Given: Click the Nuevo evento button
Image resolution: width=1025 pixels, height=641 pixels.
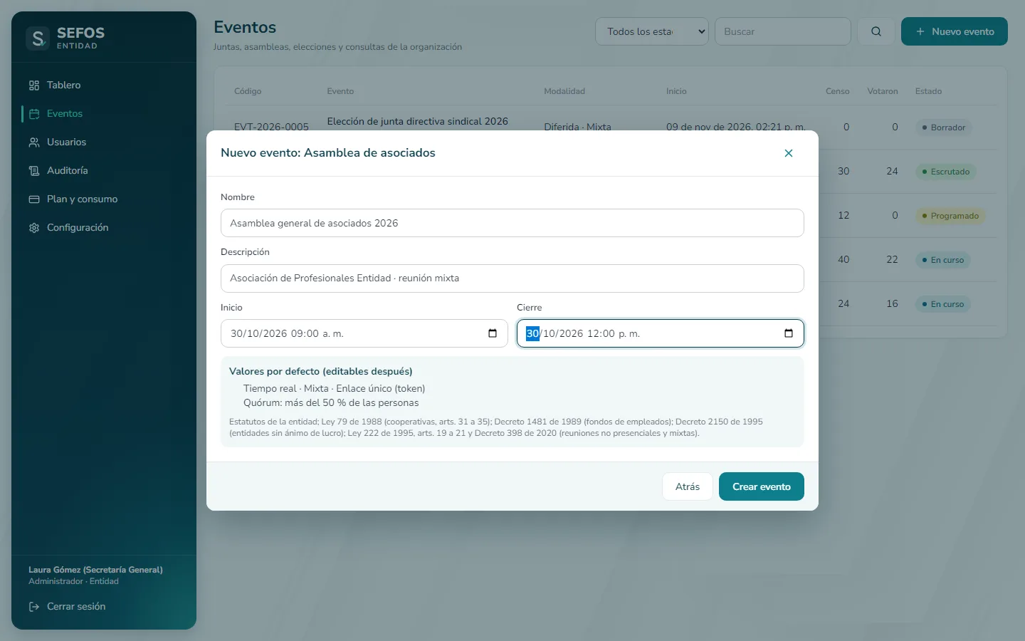Looking at the screenshot, I should pos(955,31).
